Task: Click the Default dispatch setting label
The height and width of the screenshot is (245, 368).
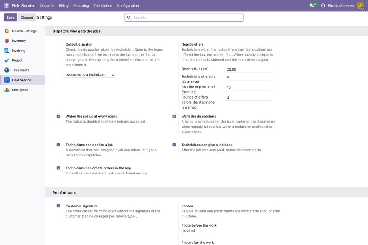Action: point(79,44)
